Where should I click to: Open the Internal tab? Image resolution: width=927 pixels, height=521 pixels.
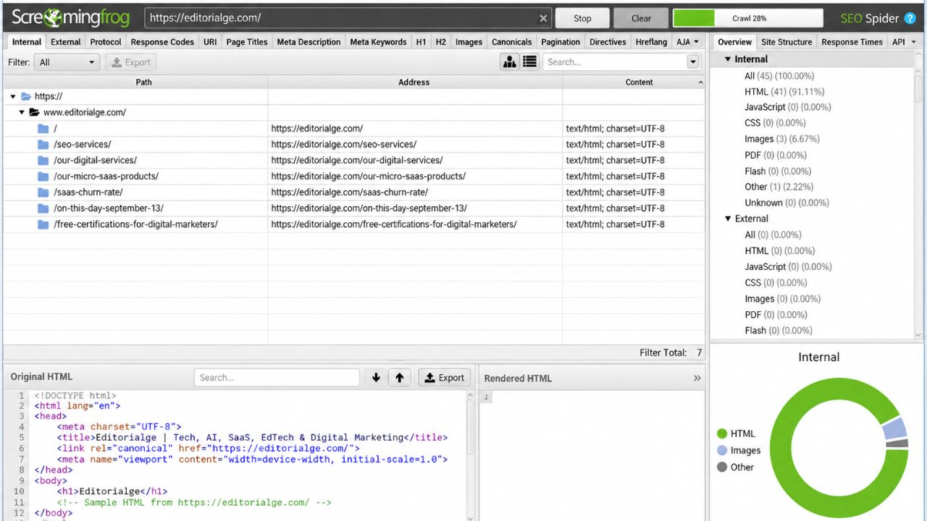pyautogui.click(x=27, y=42)
